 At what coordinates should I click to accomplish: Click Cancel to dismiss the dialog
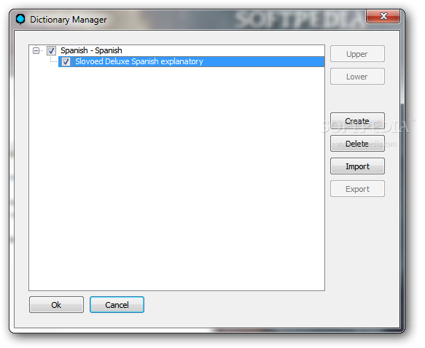pyautogui.click(x=117, y=305)
